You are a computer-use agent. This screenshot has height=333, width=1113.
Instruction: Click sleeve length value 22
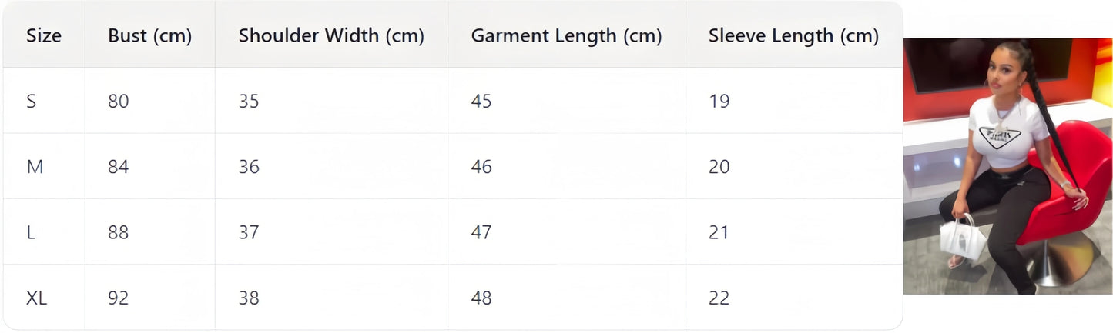pos(719,298)
